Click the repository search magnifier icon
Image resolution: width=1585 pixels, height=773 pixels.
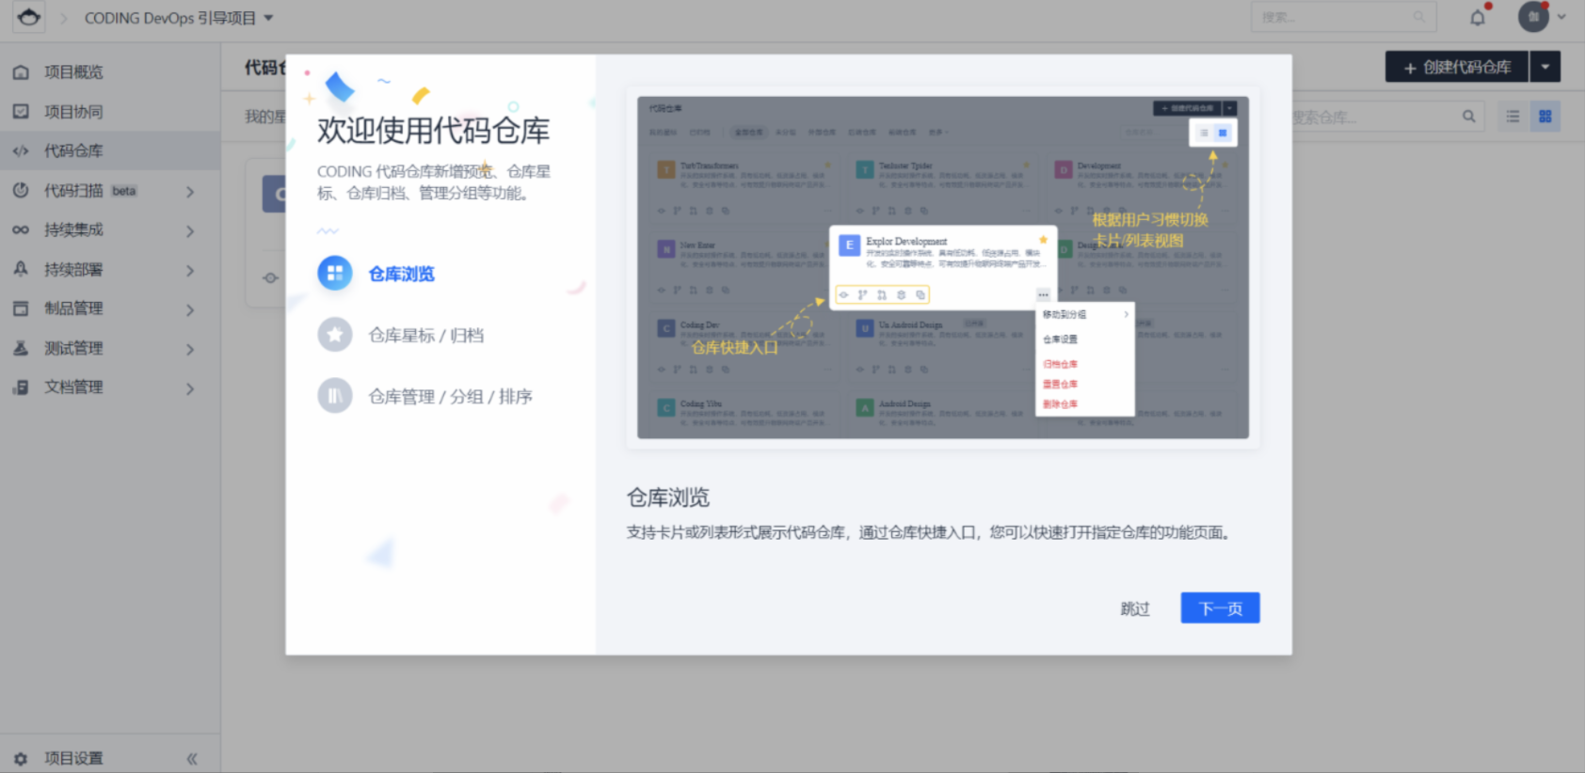point(1469,117)
